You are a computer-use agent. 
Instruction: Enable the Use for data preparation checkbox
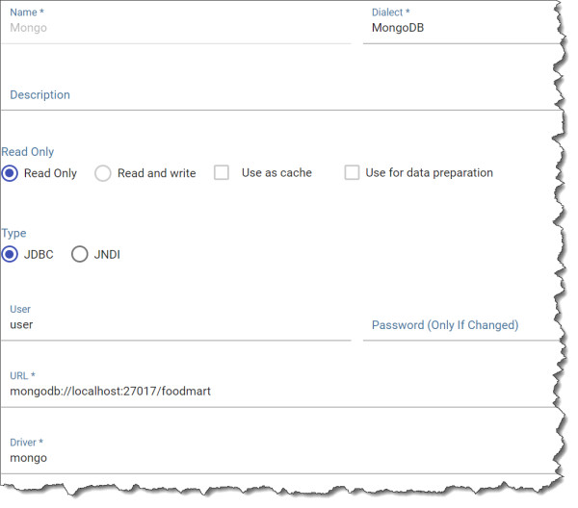[x=352, y=172]
